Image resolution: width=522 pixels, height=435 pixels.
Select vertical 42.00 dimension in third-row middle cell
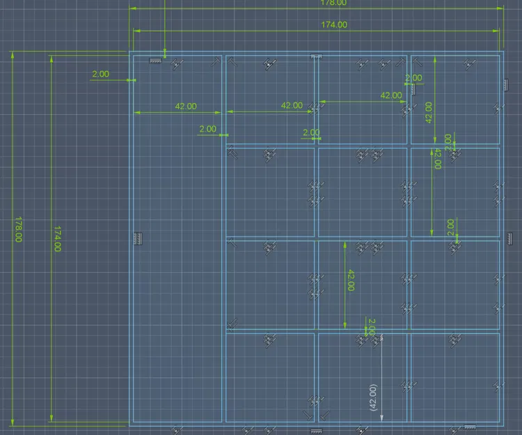(x=351, y=280)
